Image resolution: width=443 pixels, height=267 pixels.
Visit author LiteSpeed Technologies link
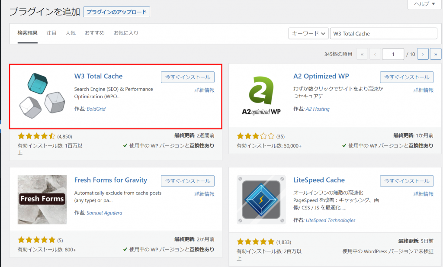coord(331,220)
